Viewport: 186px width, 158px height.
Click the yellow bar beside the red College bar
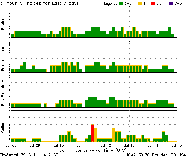[95, 135]
